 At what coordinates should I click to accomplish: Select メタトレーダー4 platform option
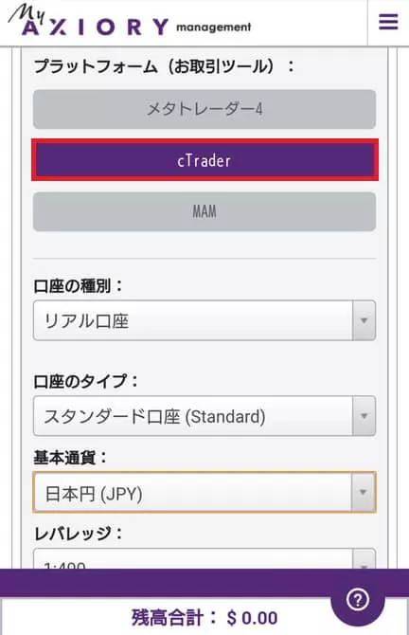point(204,109)
